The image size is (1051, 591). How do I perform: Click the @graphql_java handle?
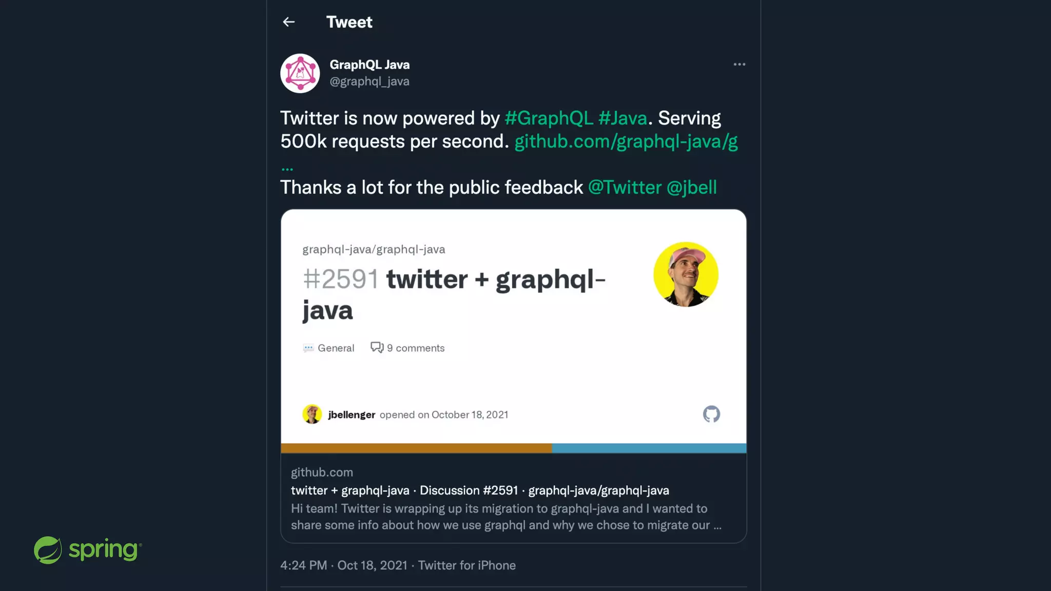tap(369, 82)
